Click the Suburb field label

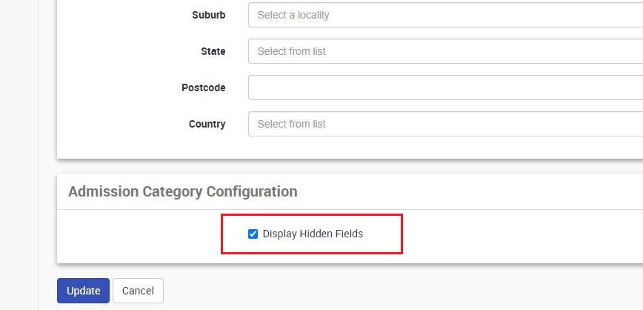pos(209,15)
